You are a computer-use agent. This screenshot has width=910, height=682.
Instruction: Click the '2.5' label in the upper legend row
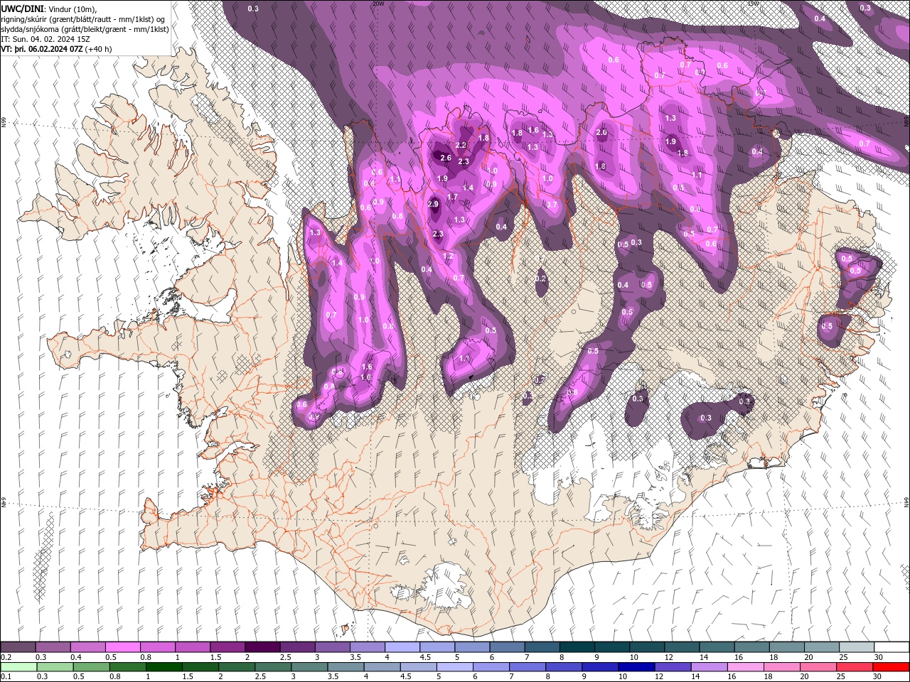(x=285, y=657)
